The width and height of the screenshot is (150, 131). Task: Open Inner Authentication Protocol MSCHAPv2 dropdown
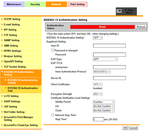click(102, 72)
